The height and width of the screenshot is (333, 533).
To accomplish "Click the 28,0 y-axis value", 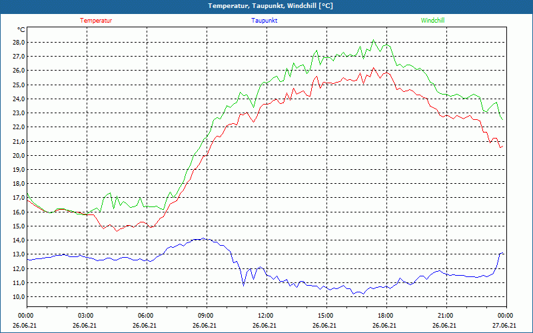I will (x=19, y=42).
